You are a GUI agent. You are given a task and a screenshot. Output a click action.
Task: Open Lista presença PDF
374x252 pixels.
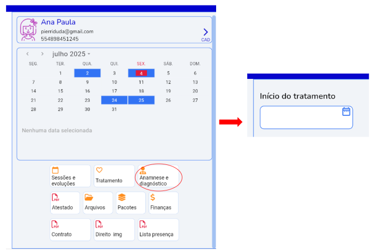(x=157, y=230)
